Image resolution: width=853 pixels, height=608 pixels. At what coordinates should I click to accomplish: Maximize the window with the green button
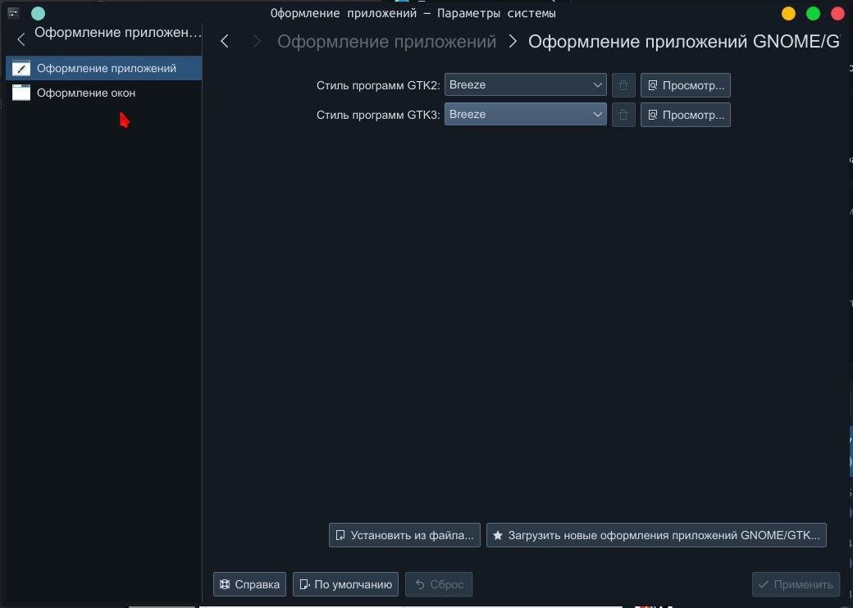pos(813,13)
